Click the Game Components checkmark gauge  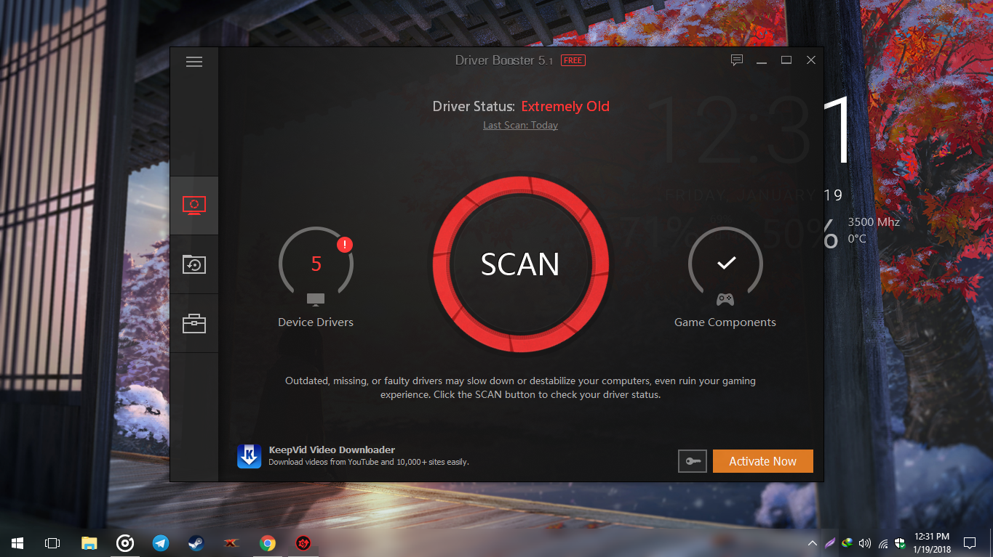[x=726, y=263]
